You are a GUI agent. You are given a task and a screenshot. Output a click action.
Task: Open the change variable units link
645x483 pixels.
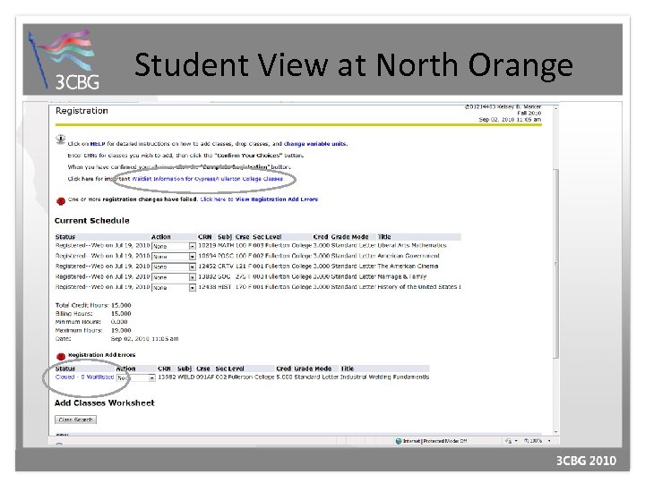tap(315, 144)
